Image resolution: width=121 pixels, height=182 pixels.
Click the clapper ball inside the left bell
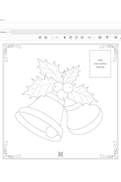click(51, 132)
